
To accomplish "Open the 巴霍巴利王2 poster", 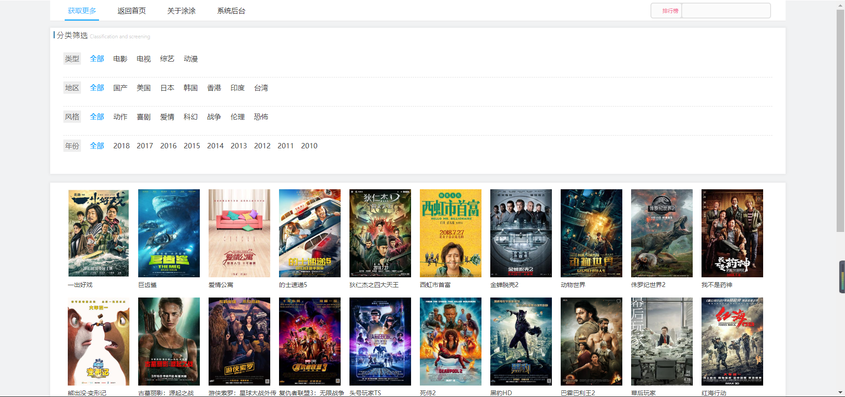I will (591, 342).
